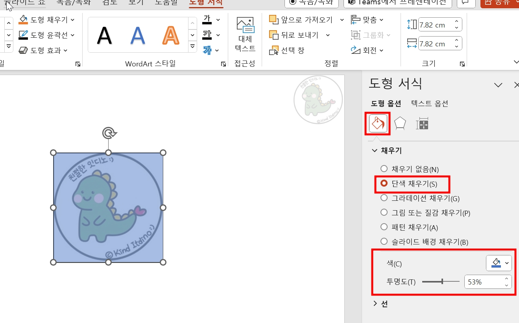Switch to Text Options (텍스트 옵션) tab

click(430, 103)
